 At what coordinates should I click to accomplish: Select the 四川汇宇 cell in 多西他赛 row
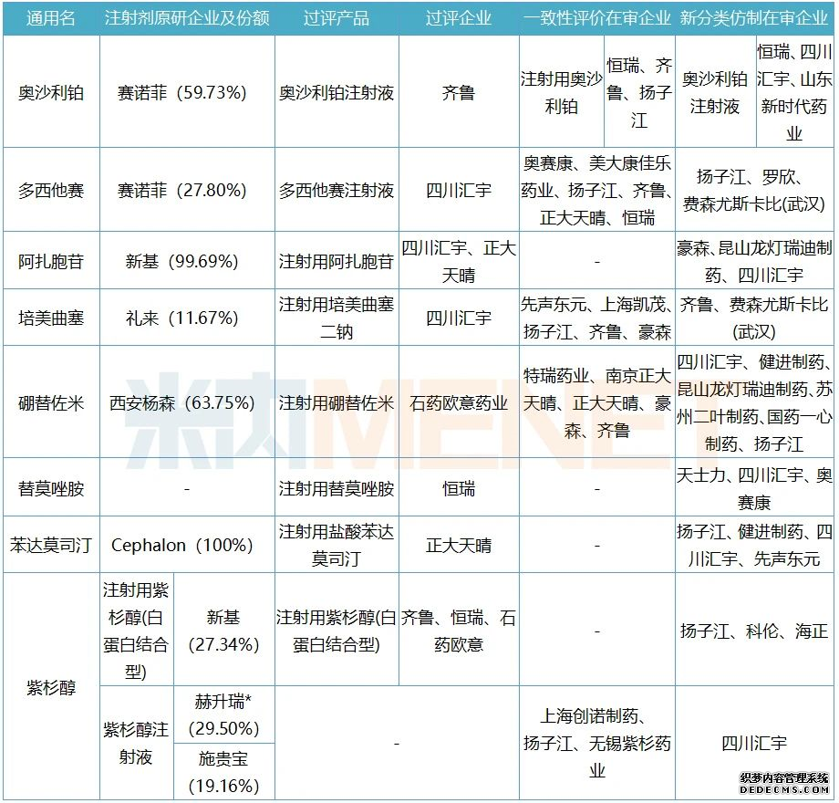pyautogui.click(x=459, y=190)
